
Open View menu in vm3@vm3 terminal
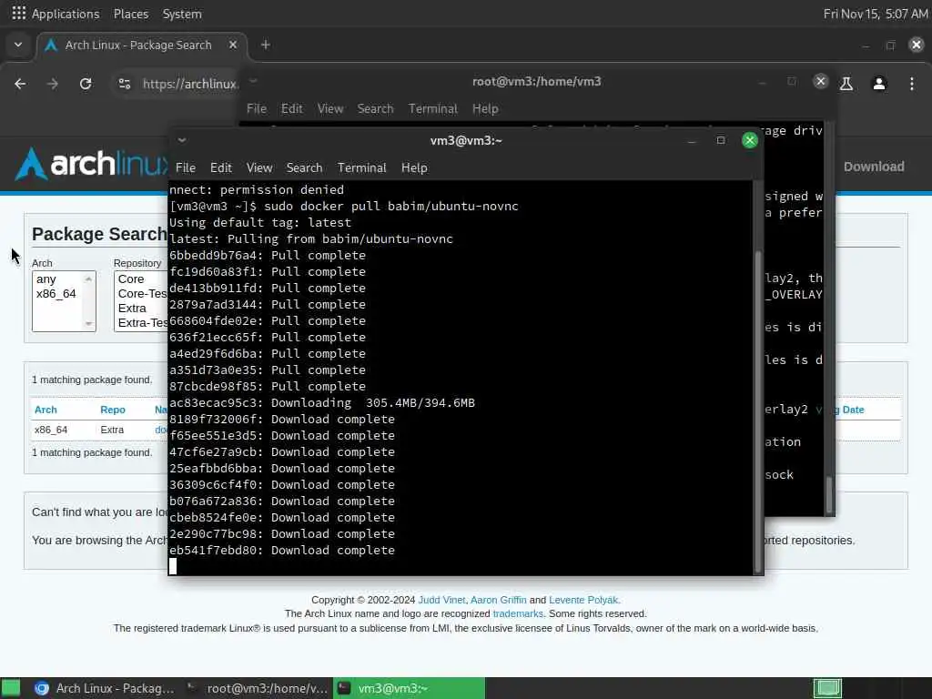259,167
